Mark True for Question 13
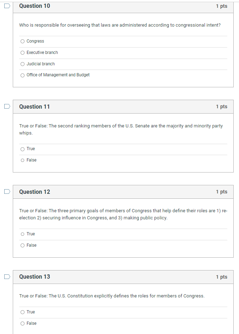The width and height of the screenshot is (239, 334). click(x=22, y=312)
